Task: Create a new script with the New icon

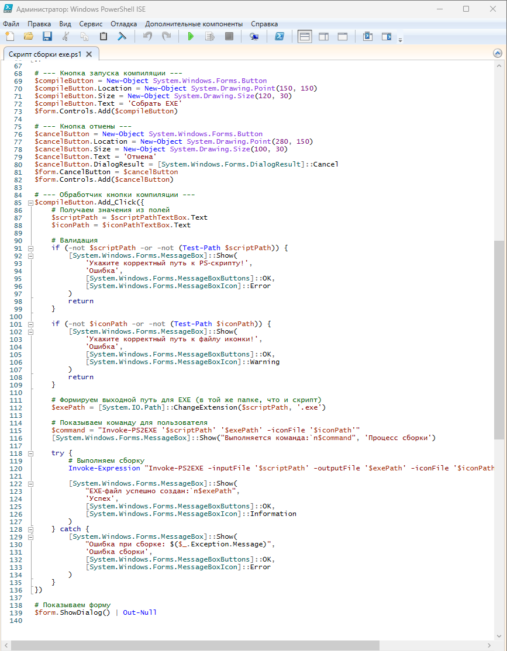Action: tap(9, 37)
